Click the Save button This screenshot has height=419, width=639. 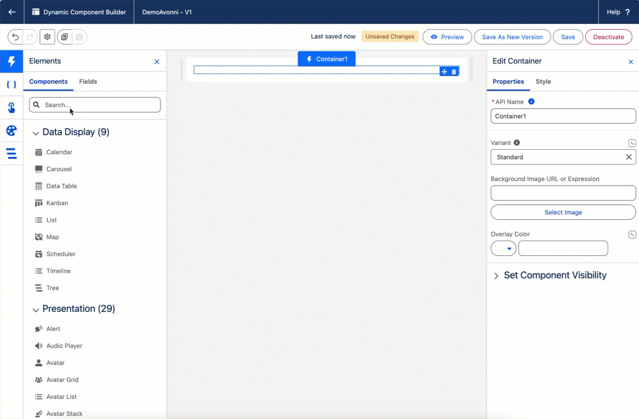[568, 37]
